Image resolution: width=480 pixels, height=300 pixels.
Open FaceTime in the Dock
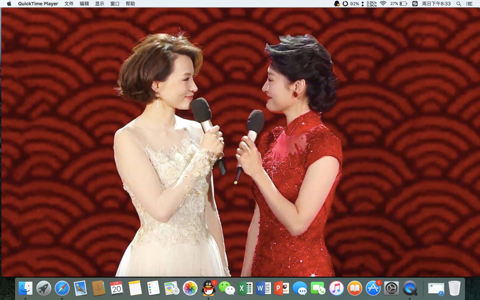point(318,288)
